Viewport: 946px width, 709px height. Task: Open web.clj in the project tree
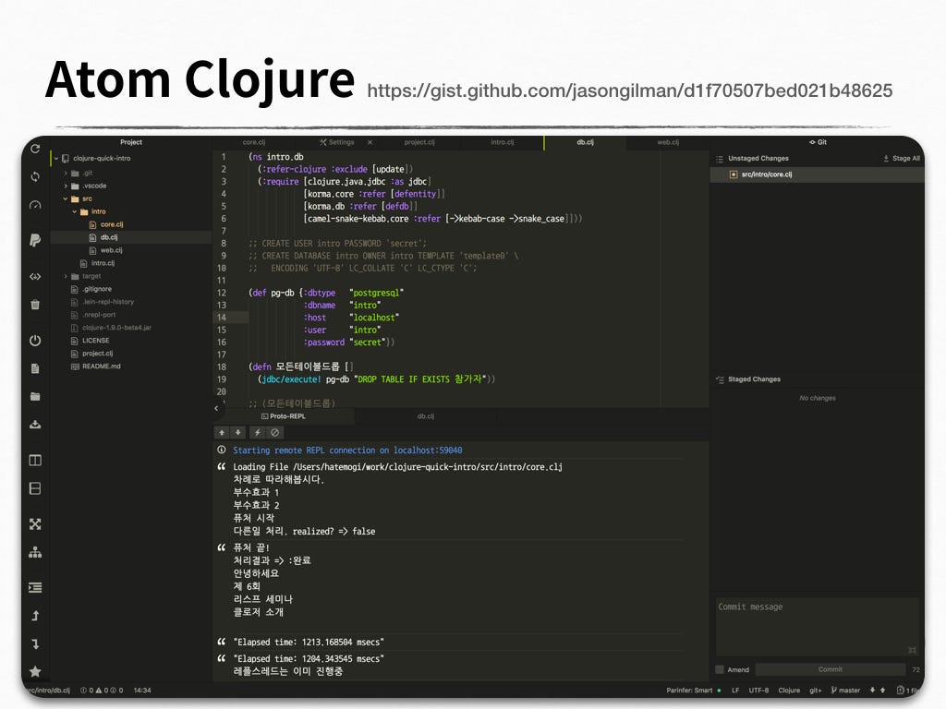click(x=111, y=250)
